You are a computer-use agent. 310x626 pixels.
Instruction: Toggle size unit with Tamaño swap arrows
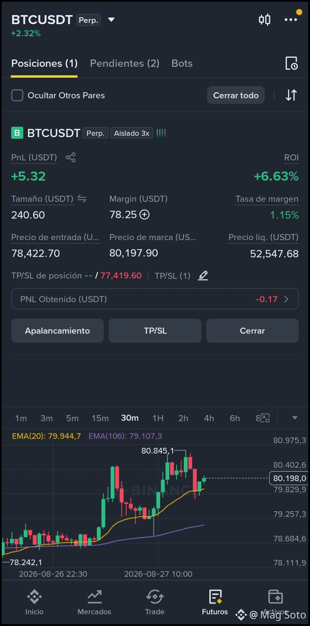pyautogui.click(x=82, y=199)
